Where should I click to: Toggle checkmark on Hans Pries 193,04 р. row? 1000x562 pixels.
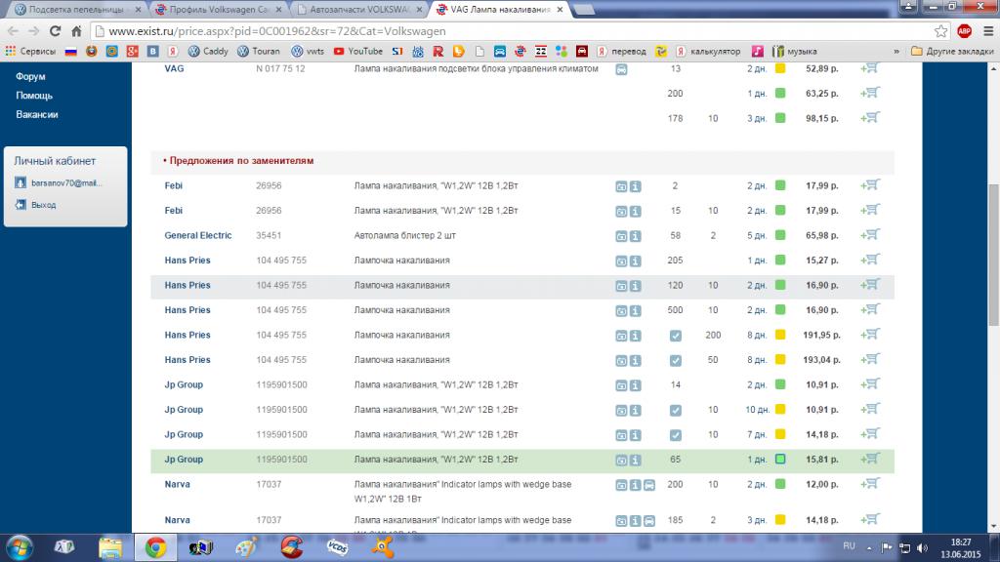676,360
